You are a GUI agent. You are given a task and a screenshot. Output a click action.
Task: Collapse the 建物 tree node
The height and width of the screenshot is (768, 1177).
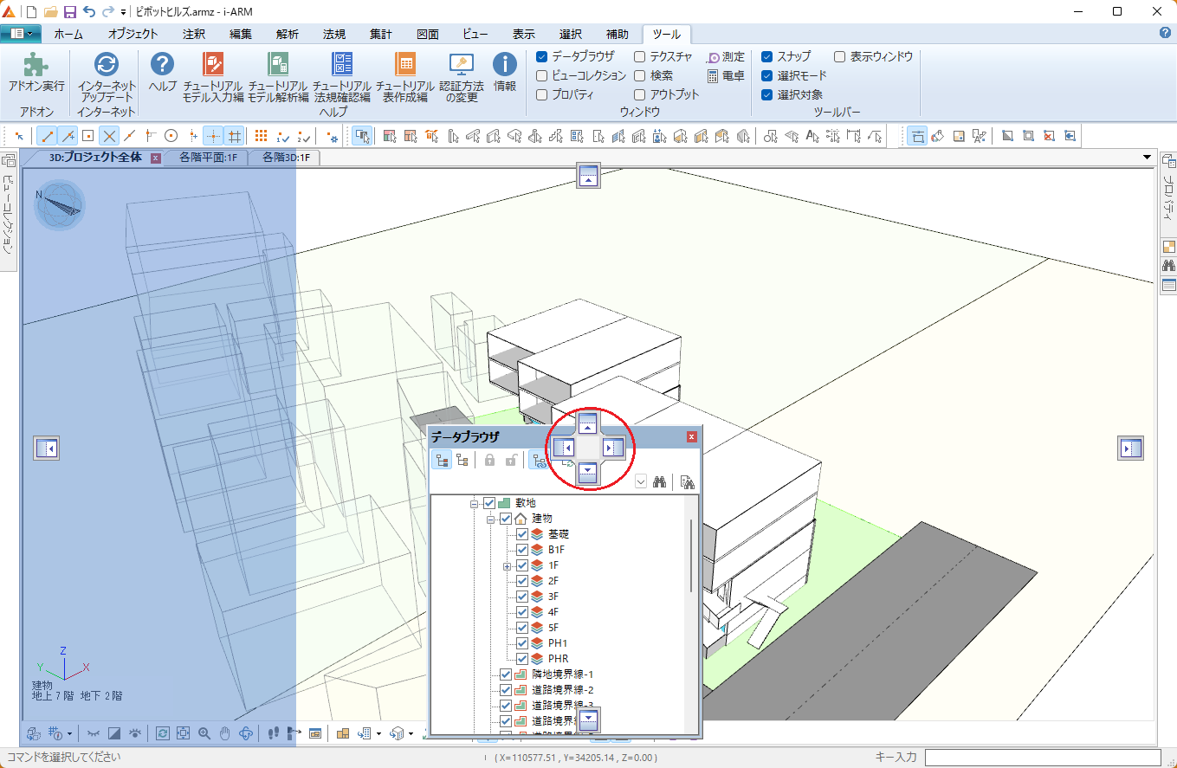click(x=490, y=519)
